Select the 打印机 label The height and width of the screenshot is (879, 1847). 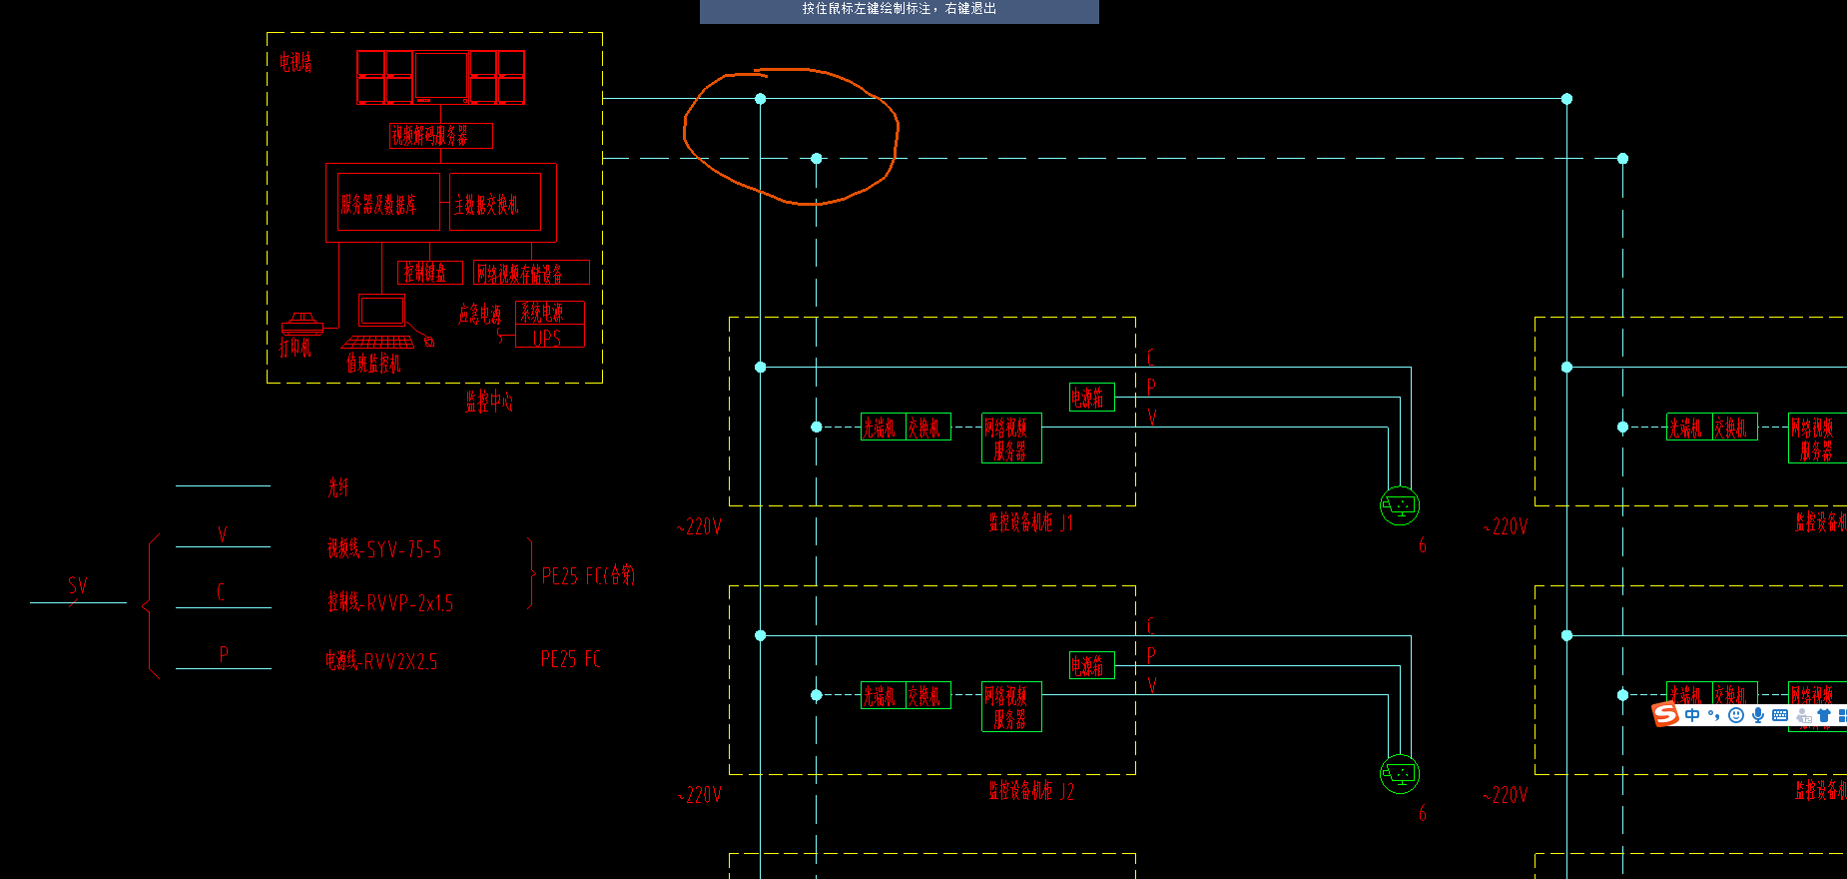tap(295, 348)
